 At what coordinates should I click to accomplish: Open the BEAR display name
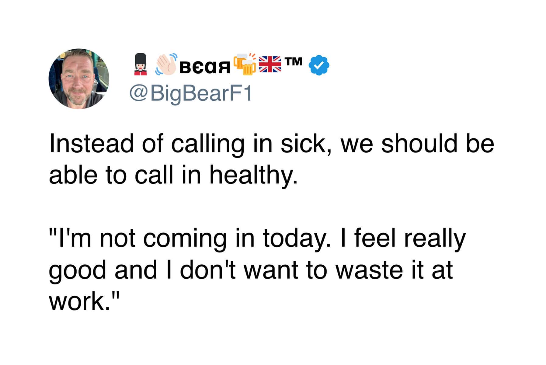coord(205,67)
